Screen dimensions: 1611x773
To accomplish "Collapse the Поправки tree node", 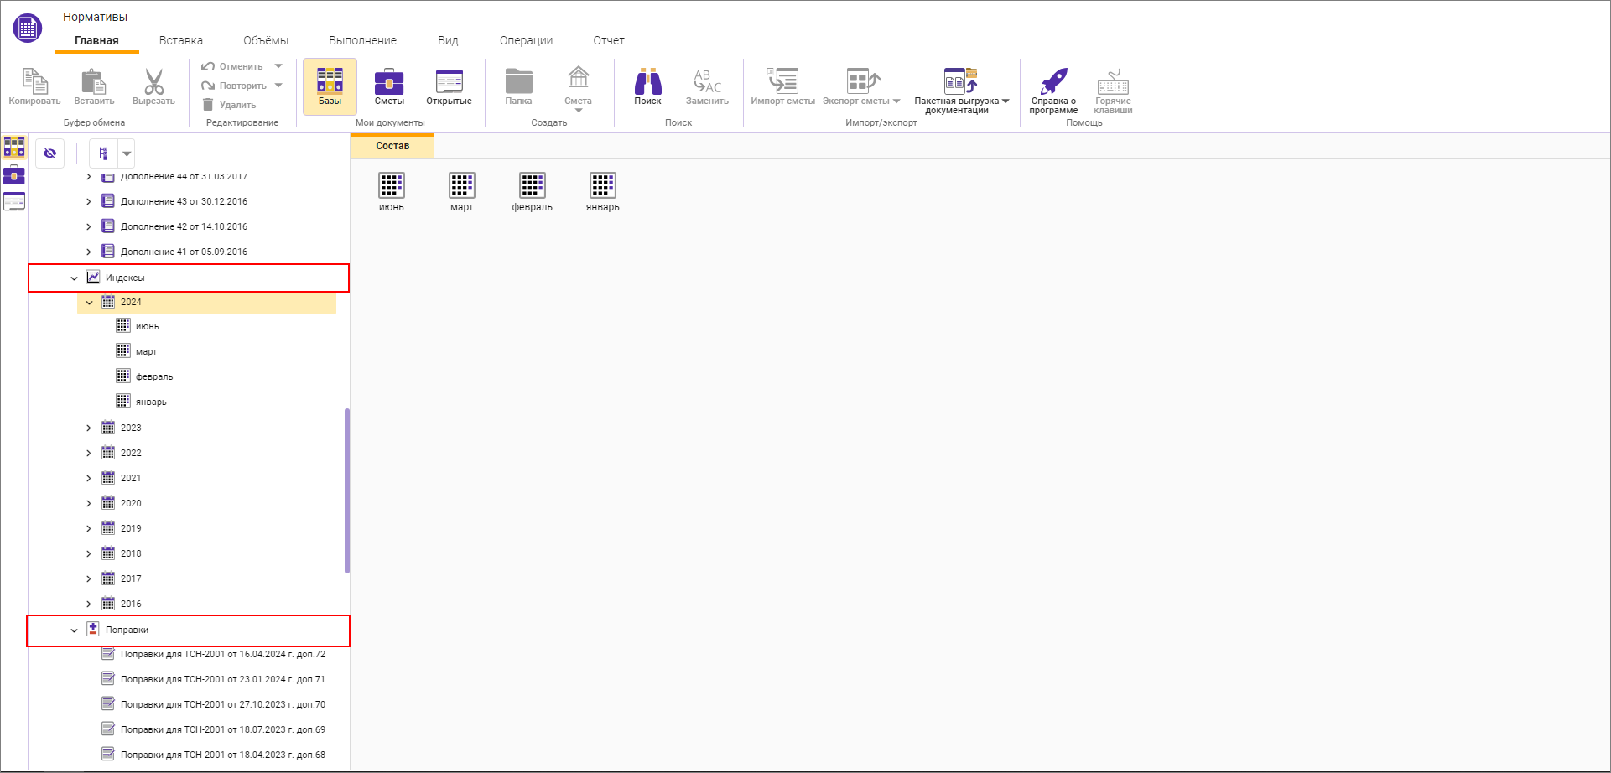I will 74,630.
